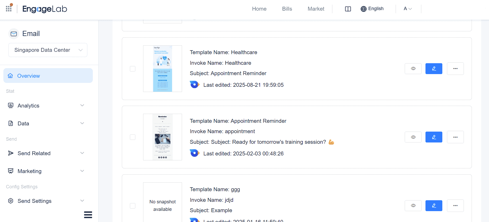Click the Data document icon
This screenshot has width=489, height=222.
click(11, 123)
